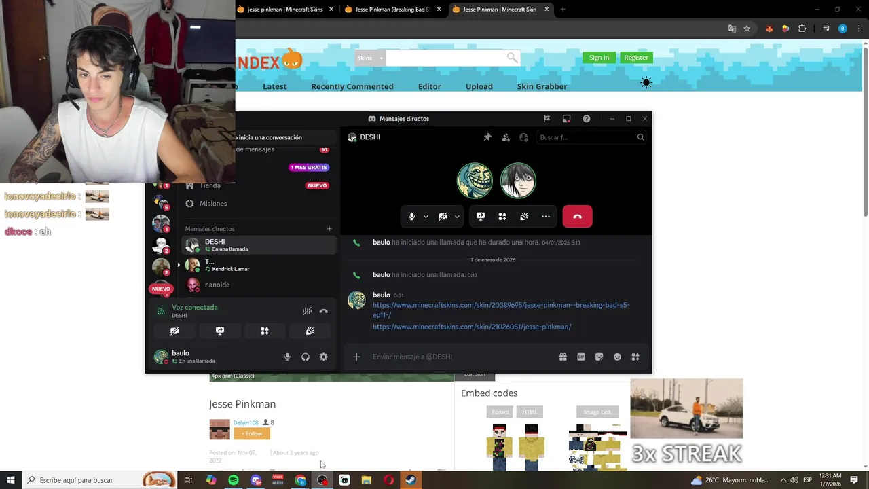Open Steam from Windows taskbar
Image resolution: width=869 pixels, height=489 pixels.
coord(411,480)
